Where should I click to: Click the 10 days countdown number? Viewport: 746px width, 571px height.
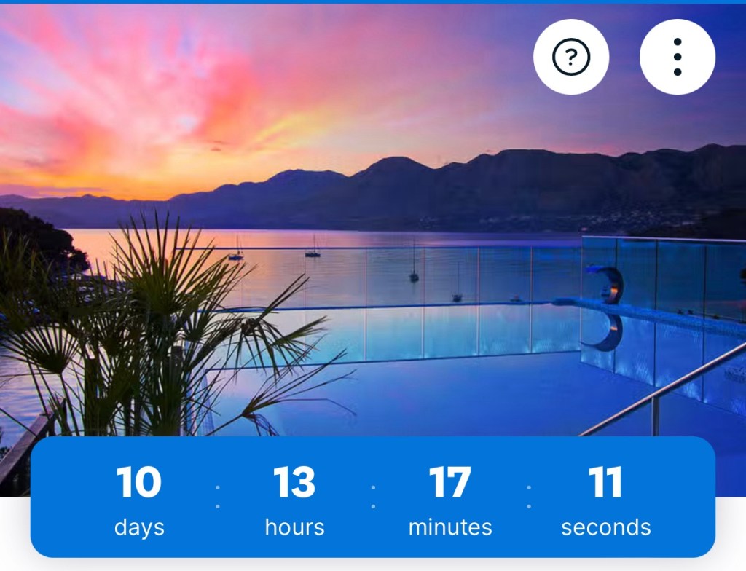pyautogui.click(x=139, y=482)
